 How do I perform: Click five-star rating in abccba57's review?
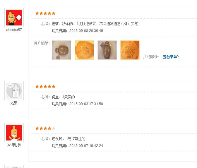(45, 13)
